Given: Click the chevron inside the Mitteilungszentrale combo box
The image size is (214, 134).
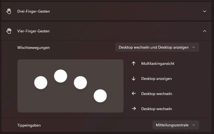Looking at the screenshot, I should pos(194,125).
